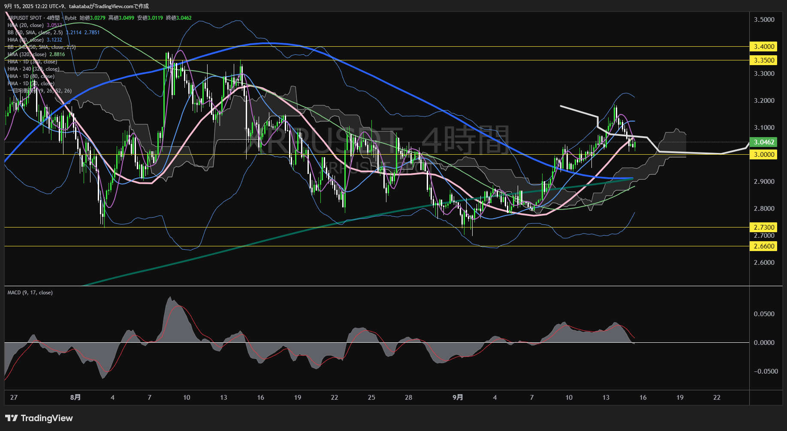Click the MACD (9, 17, close) label
This screenshot has height=431, width=787.
[30, 293]
